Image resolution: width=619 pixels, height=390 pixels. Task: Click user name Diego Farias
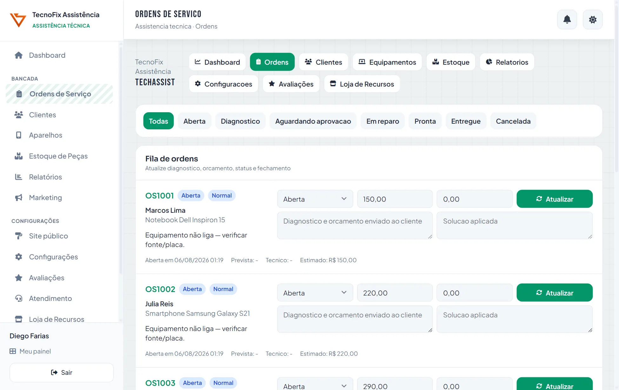coord(29,336)
